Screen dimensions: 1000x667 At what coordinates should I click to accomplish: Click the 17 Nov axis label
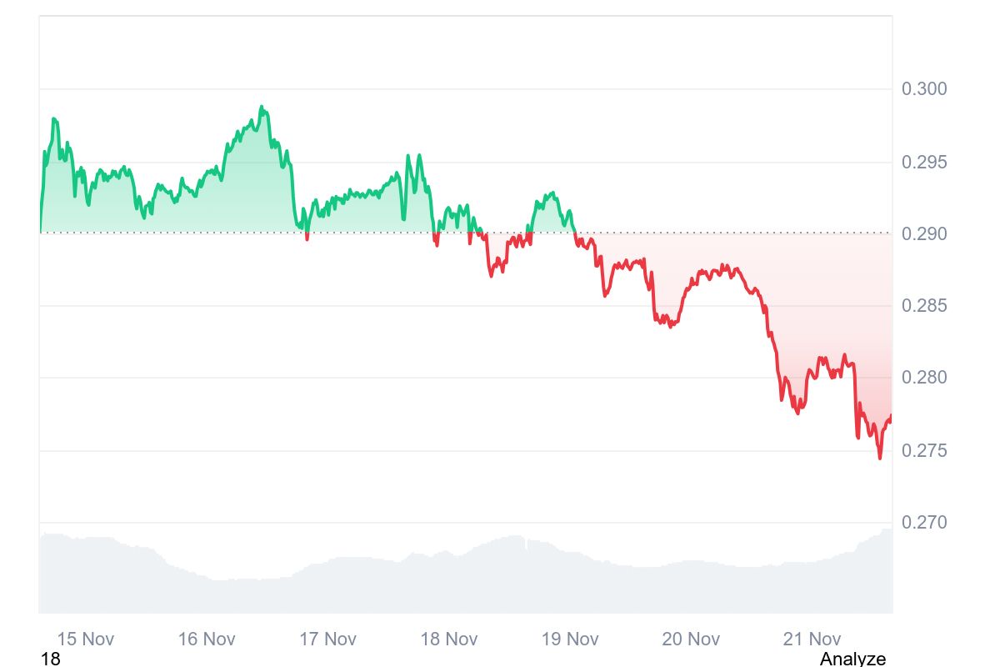(327, 639)
